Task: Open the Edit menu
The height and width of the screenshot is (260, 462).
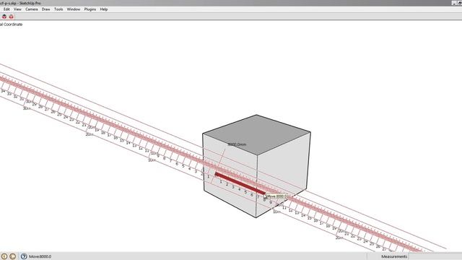Action: click(x=6, y=9)
